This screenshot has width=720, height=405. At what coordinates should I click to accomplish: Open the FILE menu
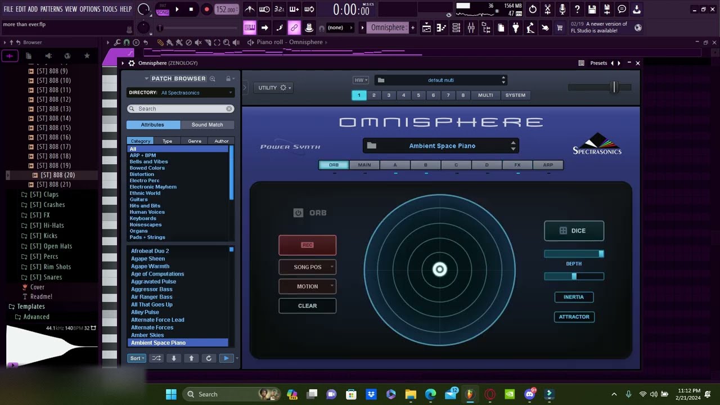(8, 9)
